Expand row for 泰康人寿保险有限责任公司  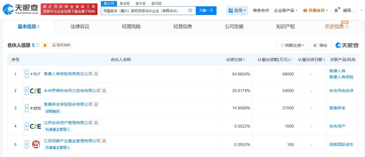pyautogui.click(x=27, y=74)
